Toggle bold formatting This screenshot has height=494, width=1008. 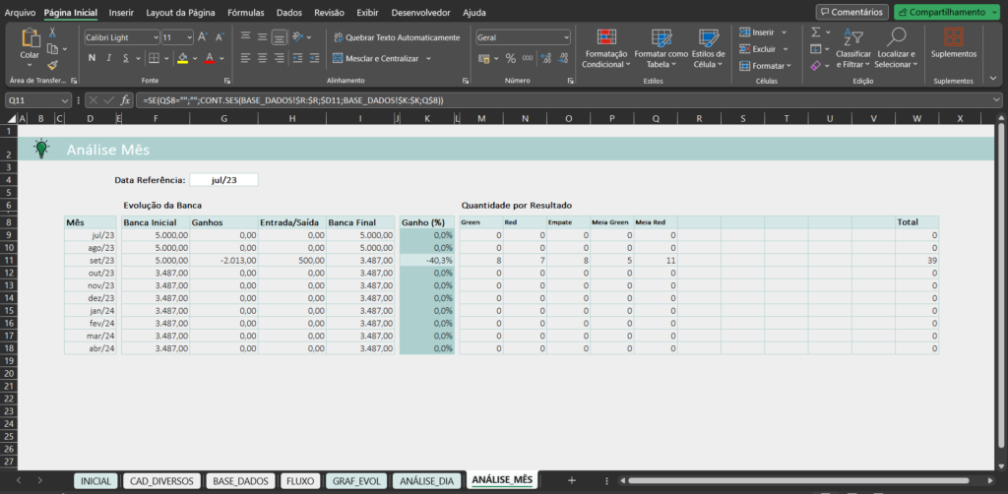pyautogui.click(x=93, y=58)
